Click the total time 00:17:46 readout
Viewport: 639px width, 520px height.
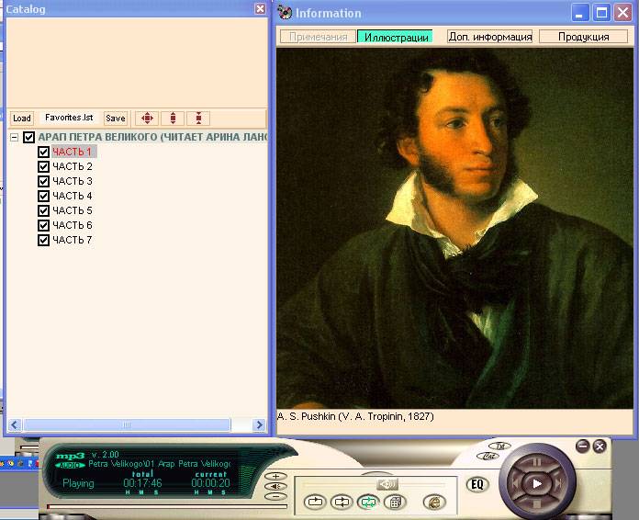(x=142, y=483)
